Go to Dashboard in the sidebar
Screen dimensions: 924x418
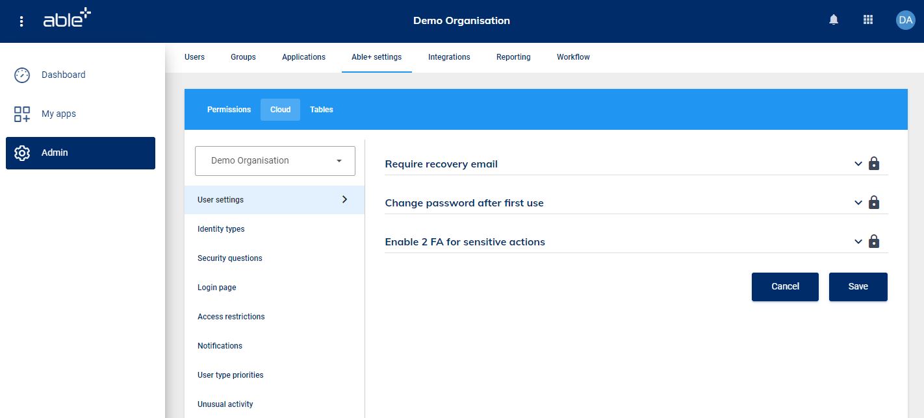tap(63, 75)
